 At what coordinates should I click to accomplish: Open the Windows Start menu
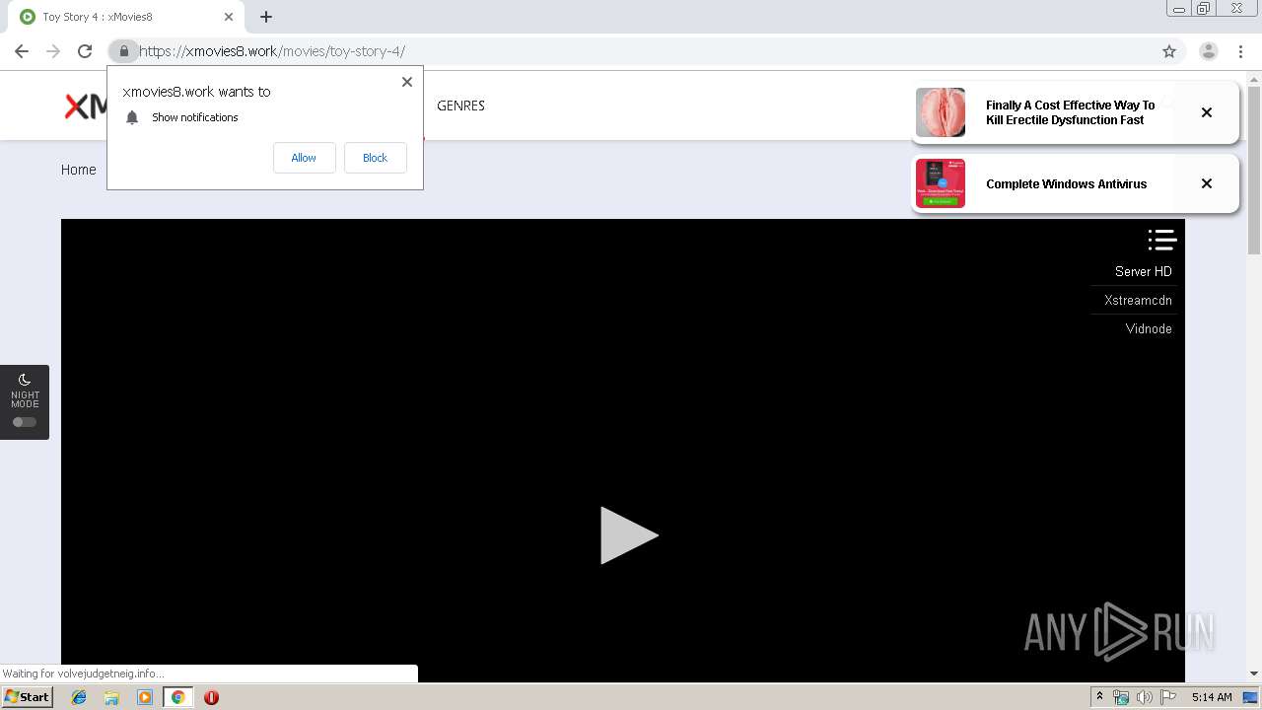point(27,696)
